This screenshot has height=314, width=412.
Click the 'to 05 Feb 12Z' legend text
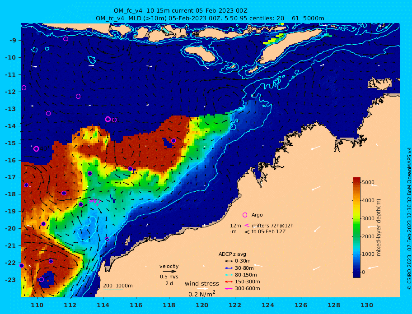pyautogui.click(x=268, y=231)
